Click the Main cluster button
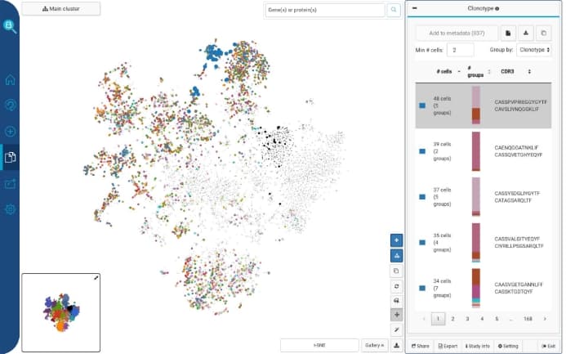Viewport: 566px width, 354px height. 61,9
